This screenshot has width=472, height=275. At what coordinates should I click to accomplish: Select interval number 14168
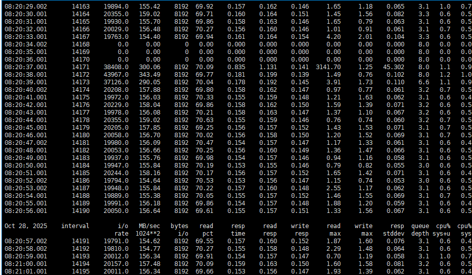(81, 44)
